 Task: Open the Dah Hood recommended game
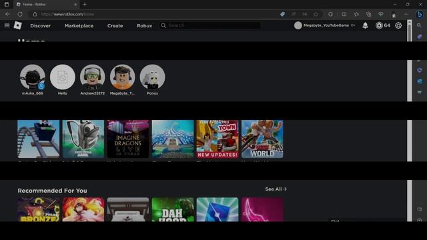pyautogui.click(x=173, y=209)
